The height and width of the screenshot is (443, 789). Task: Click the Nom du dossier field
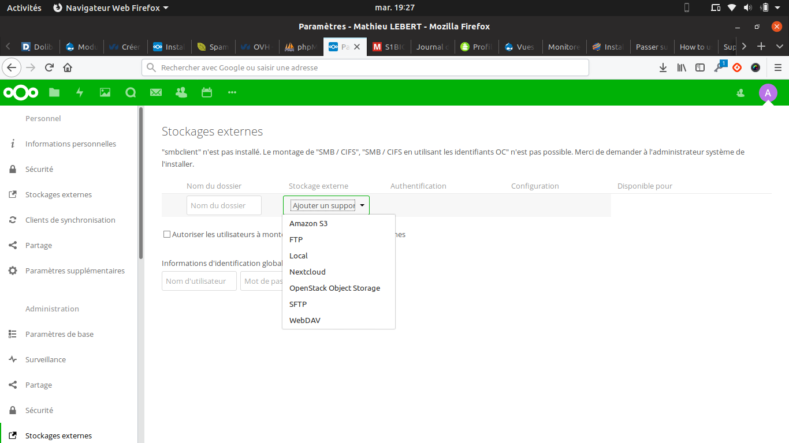[224, 205]
